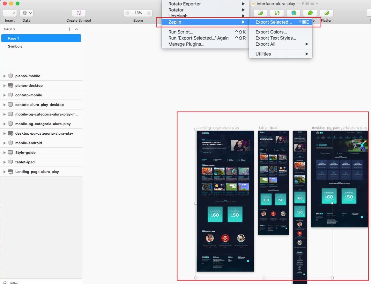This screenshot has width=371, height=284.
Task: Open the Unsplash plugin submenu
Action: pyautogui.click(x=205, y=16)
